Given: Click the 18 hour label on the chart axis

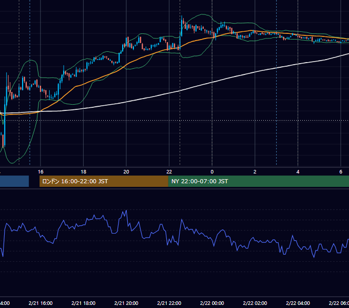Looking at the screenshot, I should click(84, 172).
